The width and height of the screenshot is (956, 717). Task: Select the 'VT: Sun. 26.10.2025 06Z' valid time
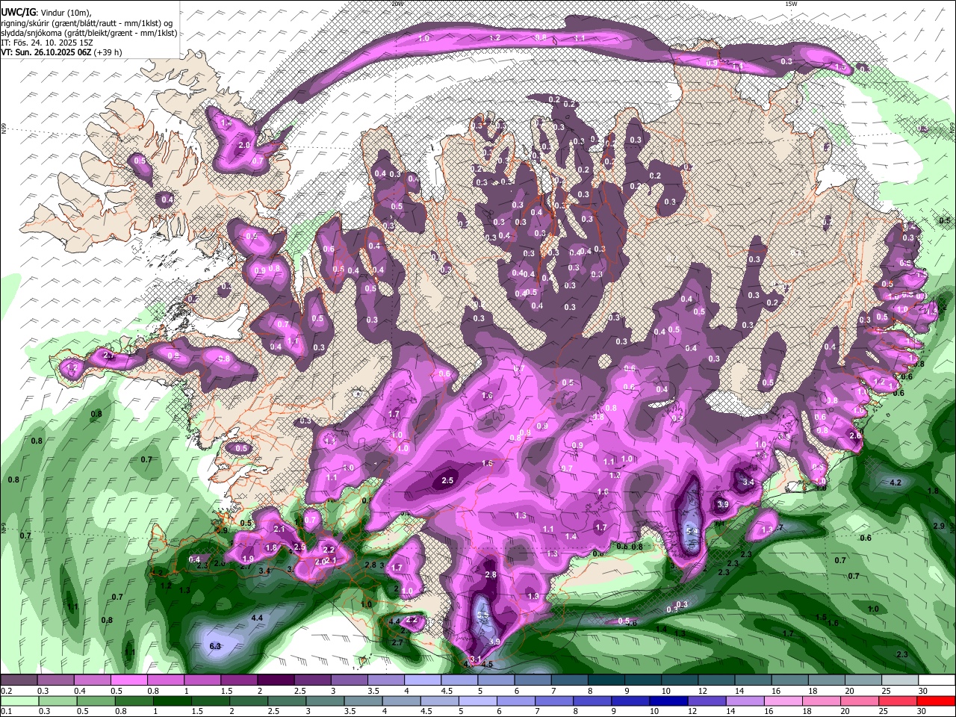pos(46,52)
